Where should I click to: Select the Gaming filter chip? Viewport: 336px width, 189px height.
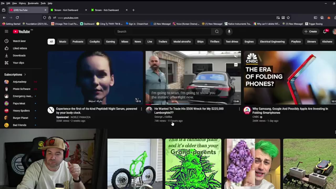(110, 41)
